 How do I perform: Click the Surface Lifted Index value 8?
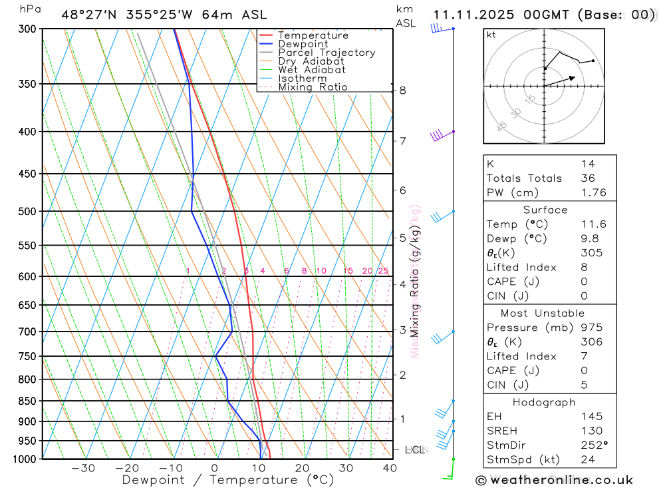(585, 268)
